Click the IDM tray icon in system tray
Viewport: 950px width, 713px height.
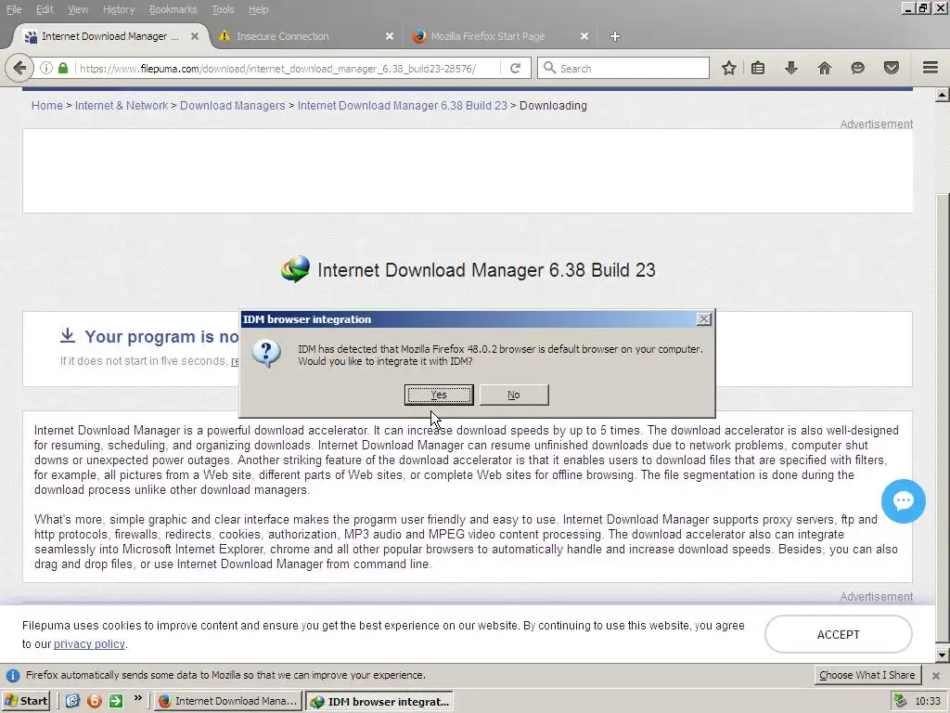900,701
